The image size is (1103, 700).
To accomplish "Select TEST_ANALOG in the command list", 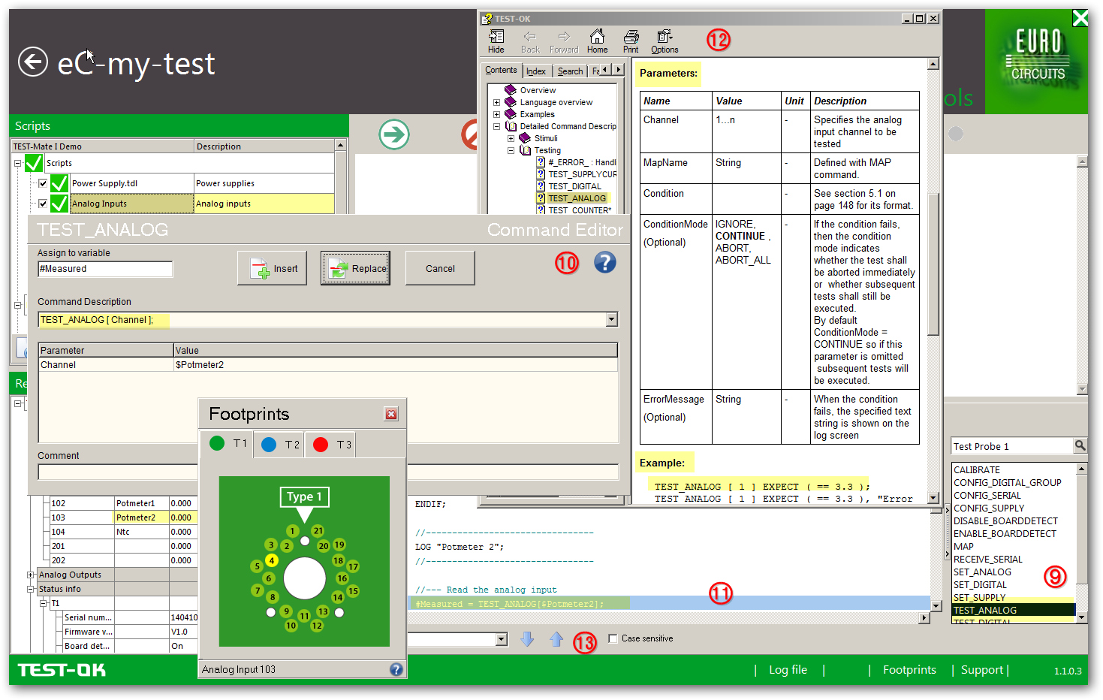I will [x=1014, y=610].
